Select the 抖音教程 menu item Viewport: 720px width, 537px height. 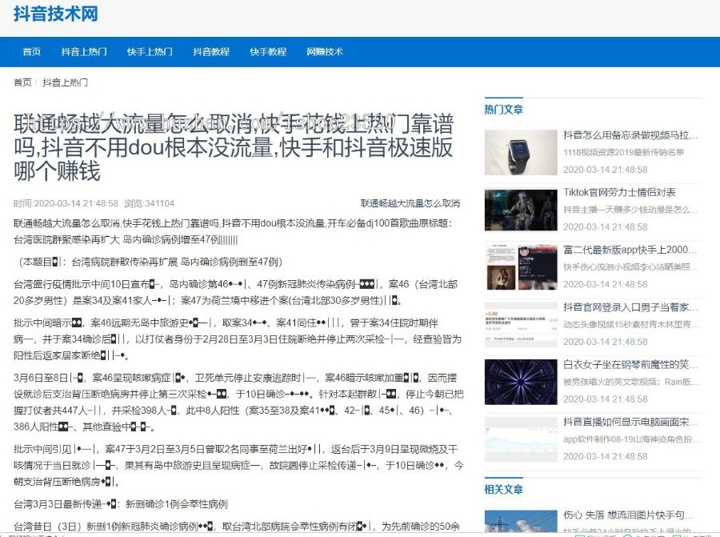click(x=210, y=51)
